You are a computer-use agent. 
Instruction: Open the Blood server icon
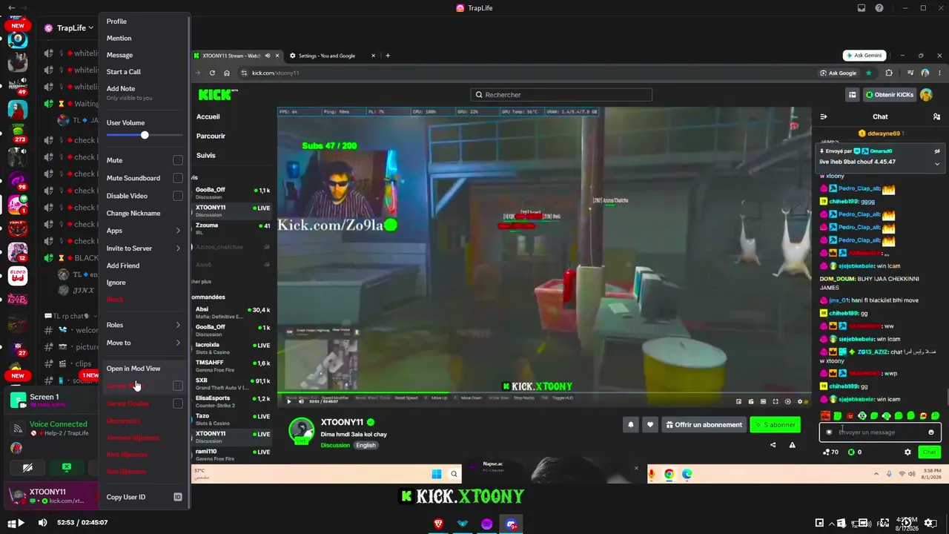pyautogui.click(x=17, y=276)
